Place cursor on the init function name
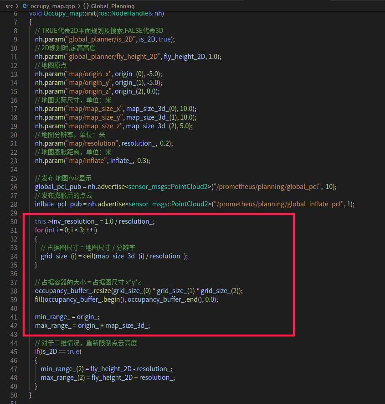 [x=92, y=13]
